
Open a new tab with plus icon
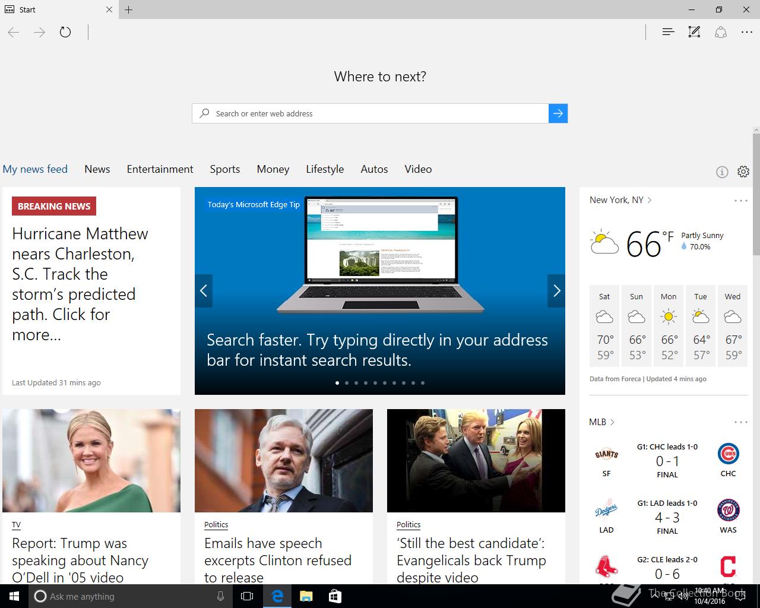pyautogui.click(x=129, y=9)
